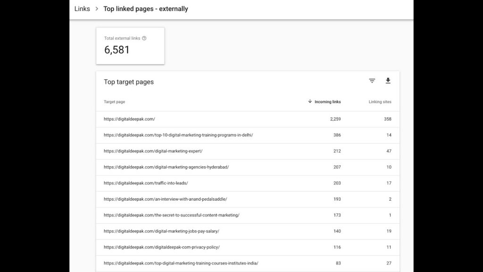Click the breadcrumb chevron separator after Links
This screenshot has height=272, width=483.
(x=97, y=8)
